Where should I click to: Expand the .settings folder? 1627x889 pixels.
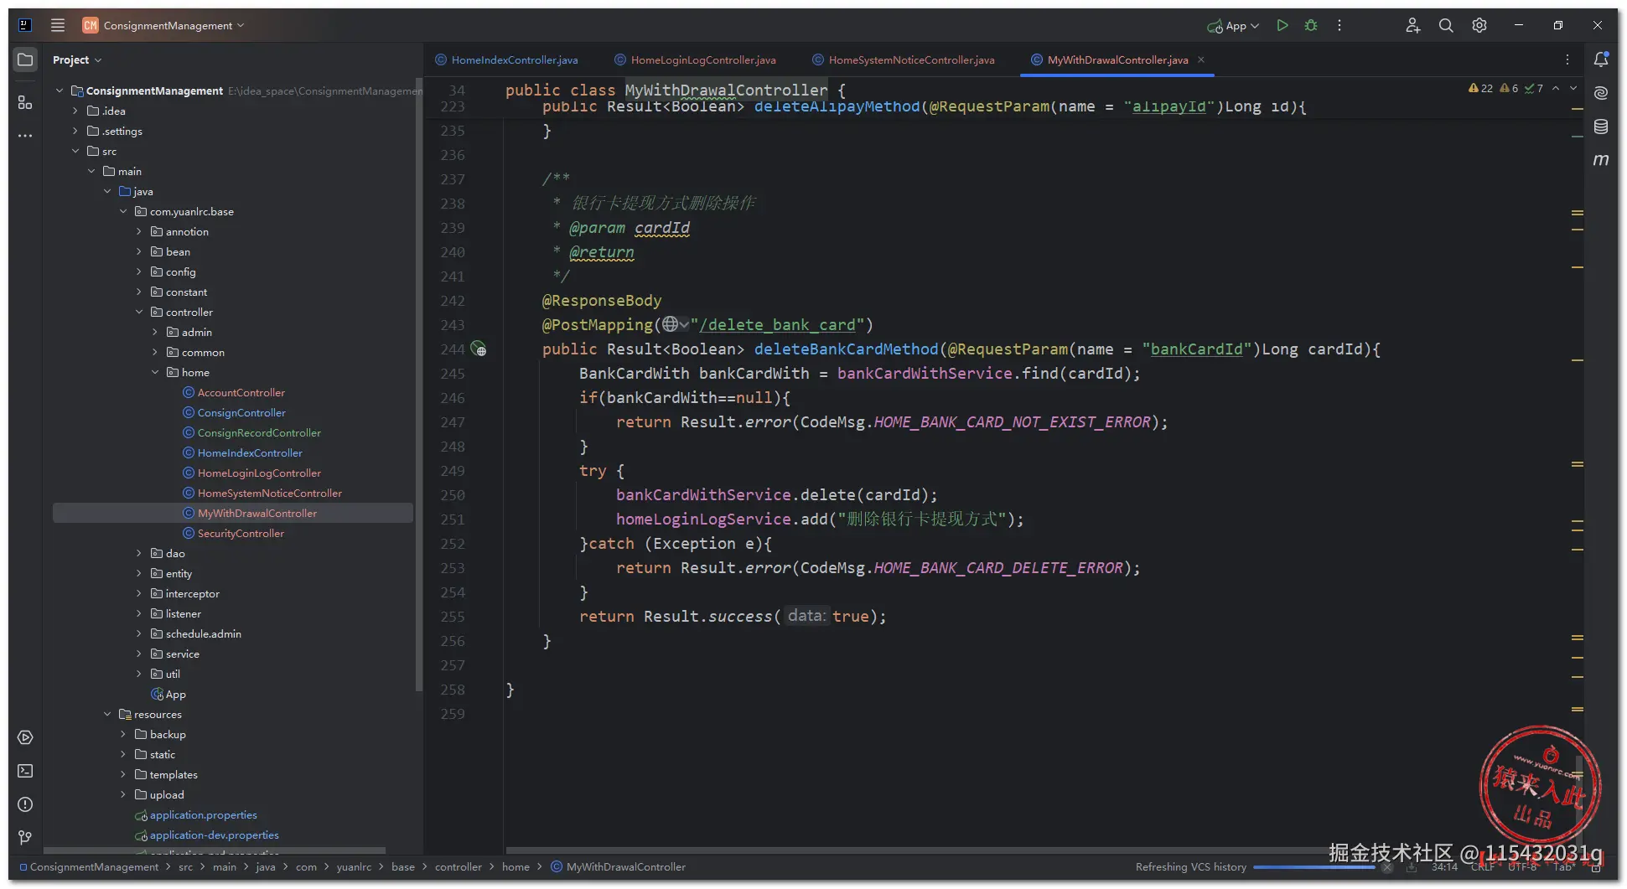click(75, 131)
